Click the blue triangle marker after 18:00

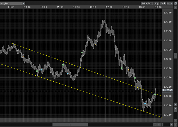(145, 103)
